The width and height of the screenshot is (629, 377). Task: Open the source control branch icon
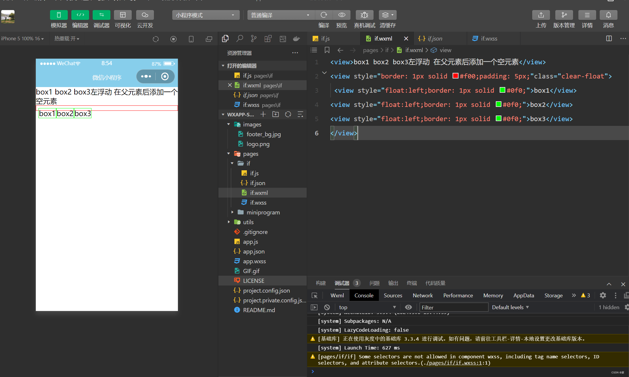pyautogui.click(x=254, y=38)
